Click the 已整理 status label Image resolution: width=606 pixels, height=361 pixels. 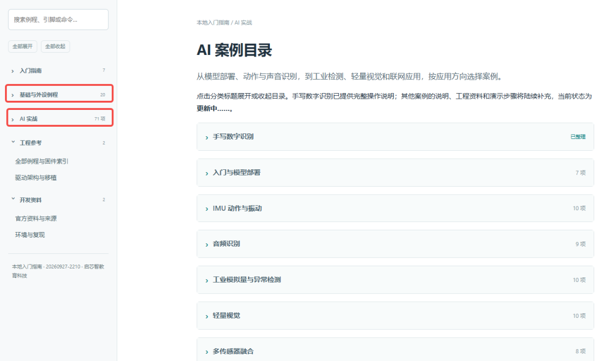578,137
